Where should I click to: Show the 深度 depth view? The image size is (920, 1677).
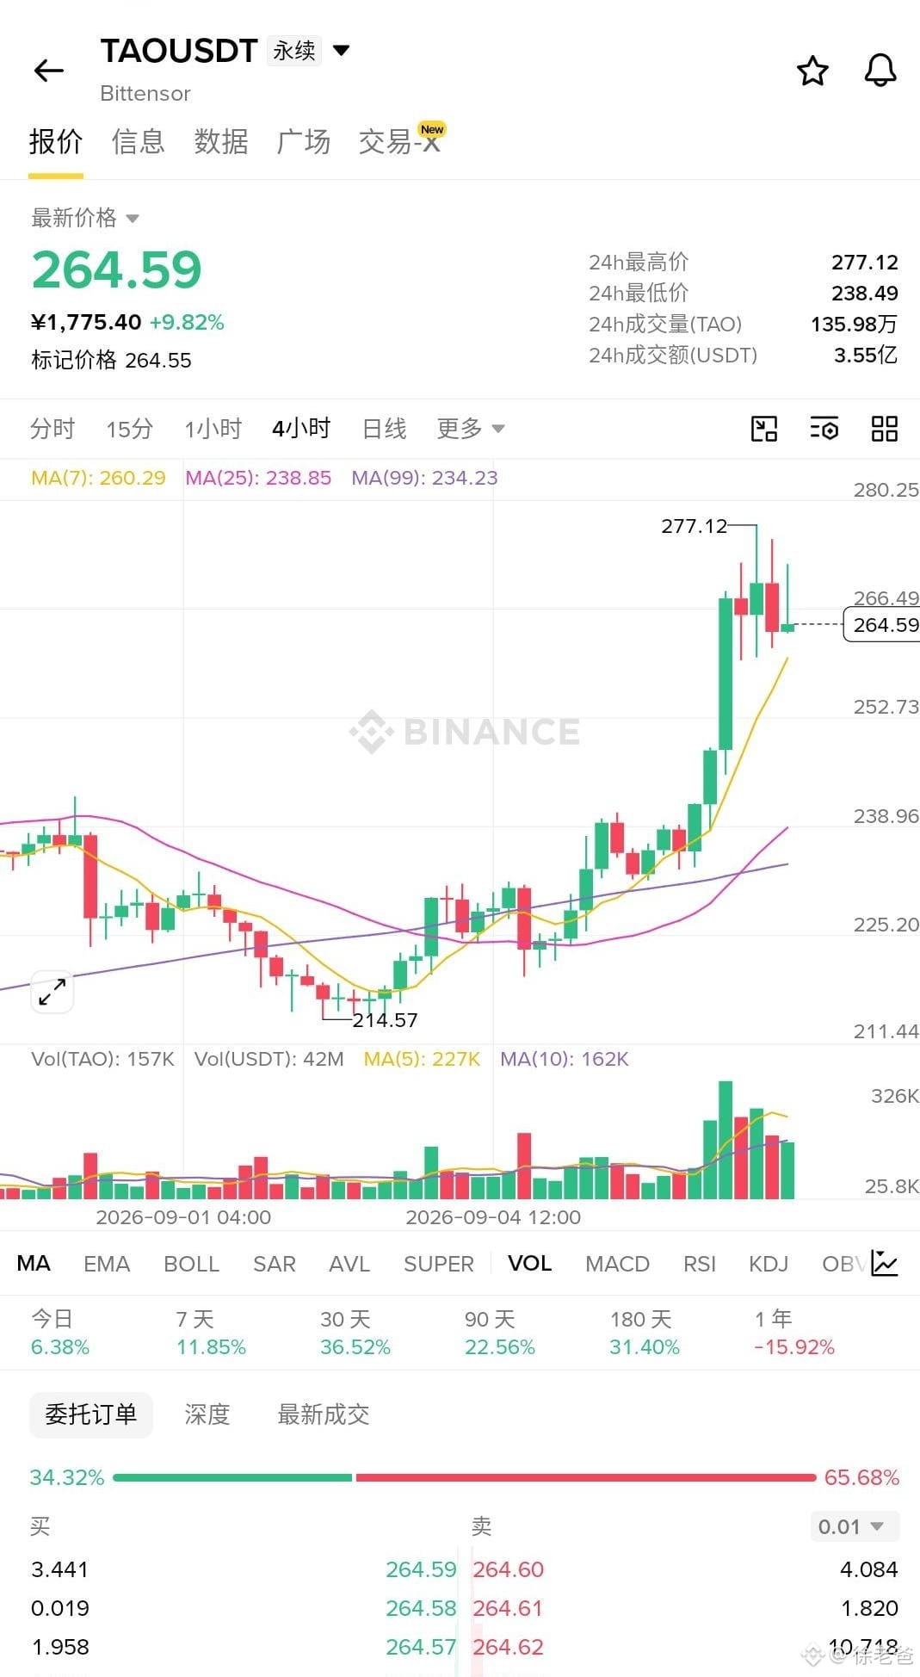click(207, 1414)
